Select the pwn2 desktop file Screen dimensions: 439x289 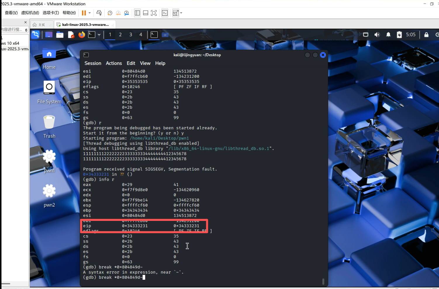point(49,196)
